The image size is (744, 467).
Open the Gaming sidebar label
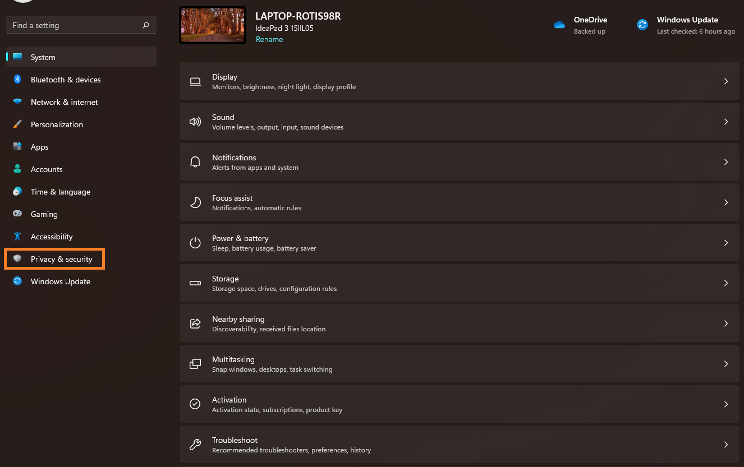44,214
